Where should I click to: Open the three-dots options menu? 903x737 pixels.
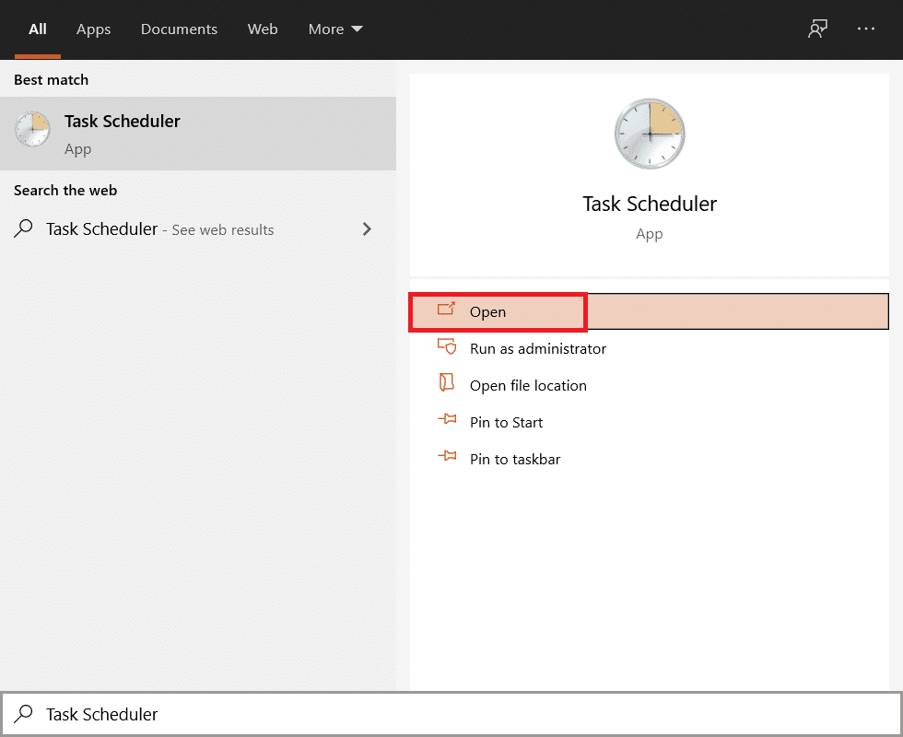tap(866, 29)
